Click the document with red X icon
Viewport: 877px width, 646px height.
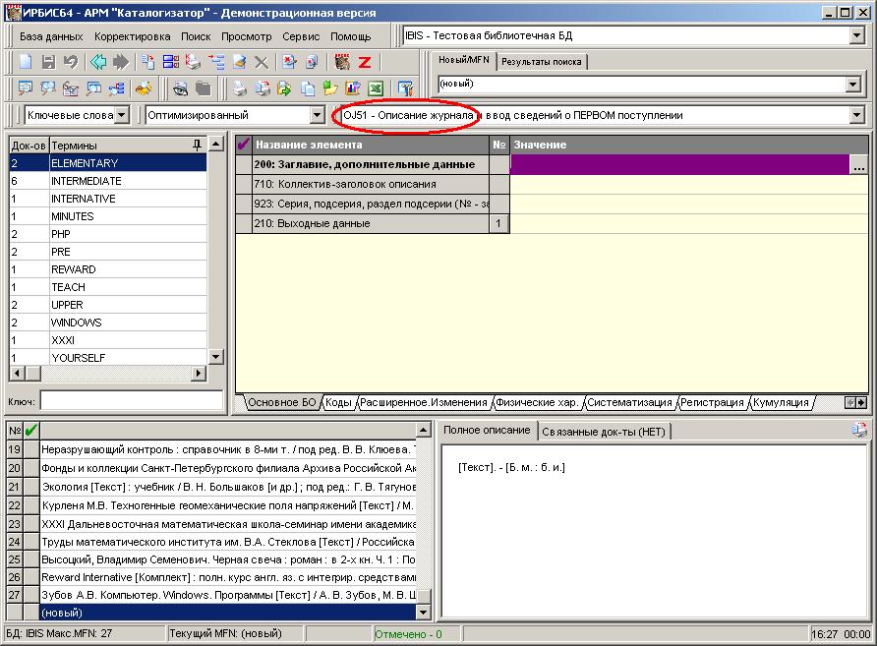(289, 62)
